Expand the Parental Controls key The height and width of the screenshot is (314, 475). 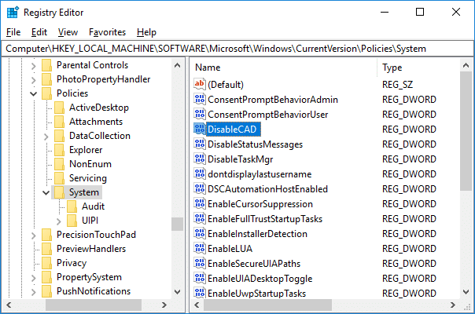[x=33, y=65]
